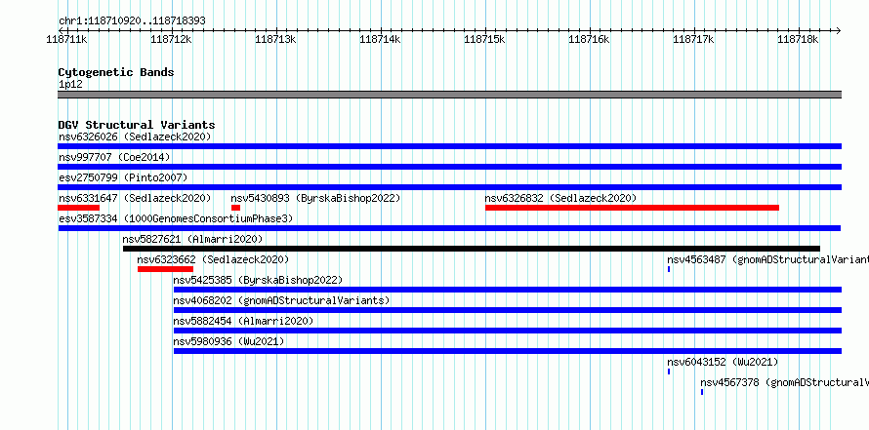
Task: Click the 118717k ruler tick label
Action: [693, 39]
